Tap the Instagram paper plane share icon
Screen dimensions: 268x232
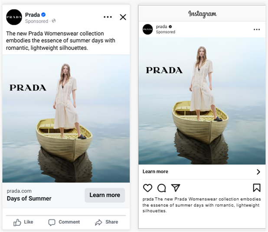pos(175,188)
